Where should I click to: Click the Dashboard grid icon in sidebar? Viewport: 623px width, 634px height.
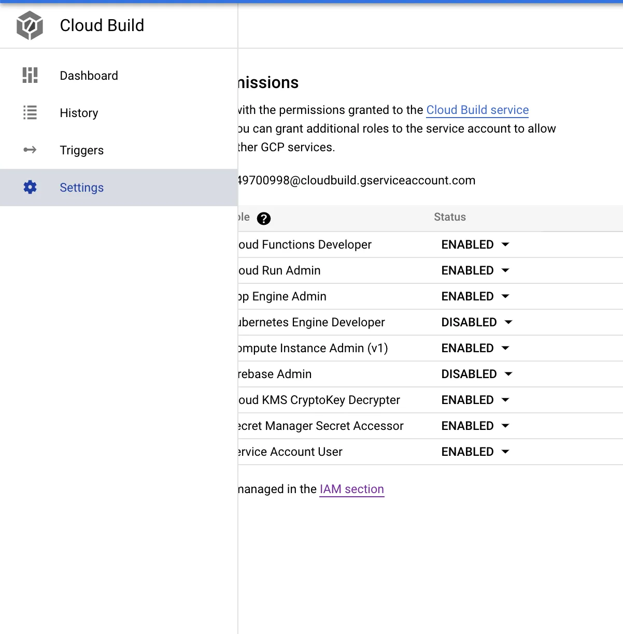(30, 75)
